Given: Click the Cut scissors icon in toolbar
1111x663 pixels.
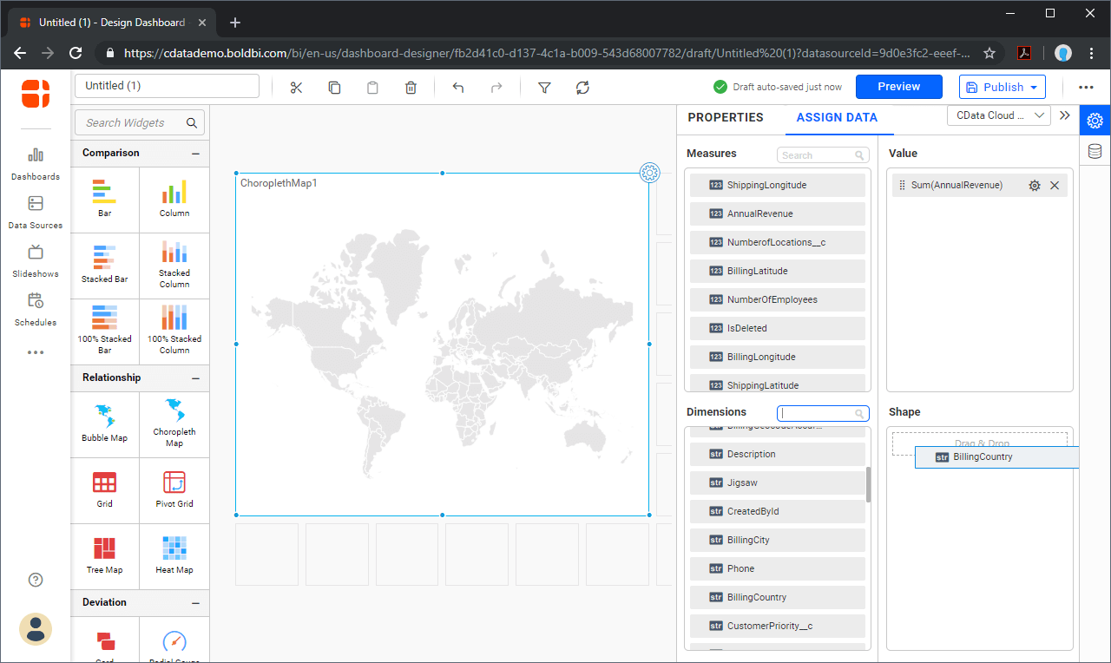Looking at the screenshot, I should pyautogui.click(x=296, y=87).
